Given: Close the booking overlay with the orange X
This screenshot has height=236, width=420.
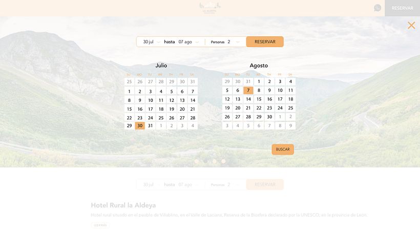Looking at the screenshot, I should point(411,26).
